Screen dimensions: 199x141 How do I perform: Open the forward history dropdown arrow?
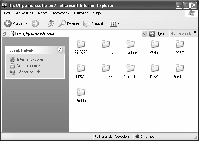point(43,23)
